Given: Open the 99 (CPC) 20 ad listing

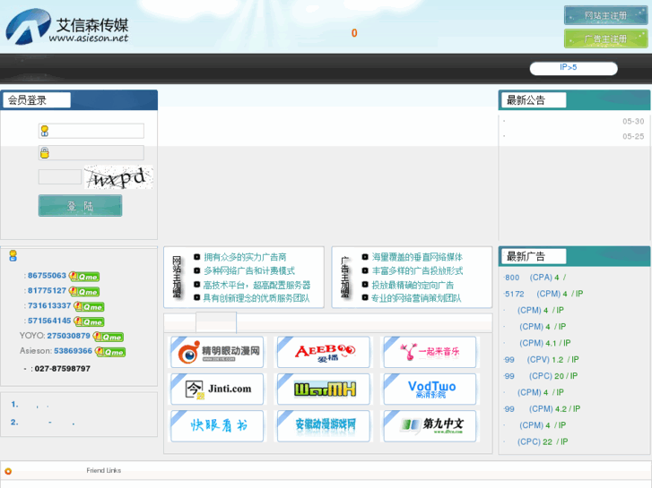Looking at the screenshot, I should coord(541,376).
